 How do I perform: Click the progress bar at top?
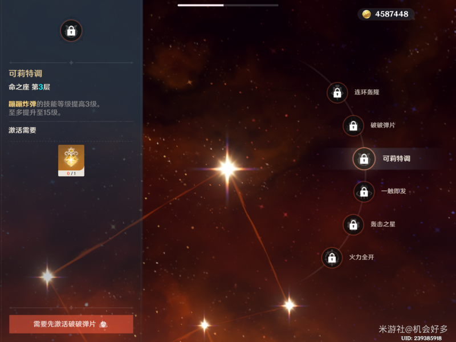228,5
